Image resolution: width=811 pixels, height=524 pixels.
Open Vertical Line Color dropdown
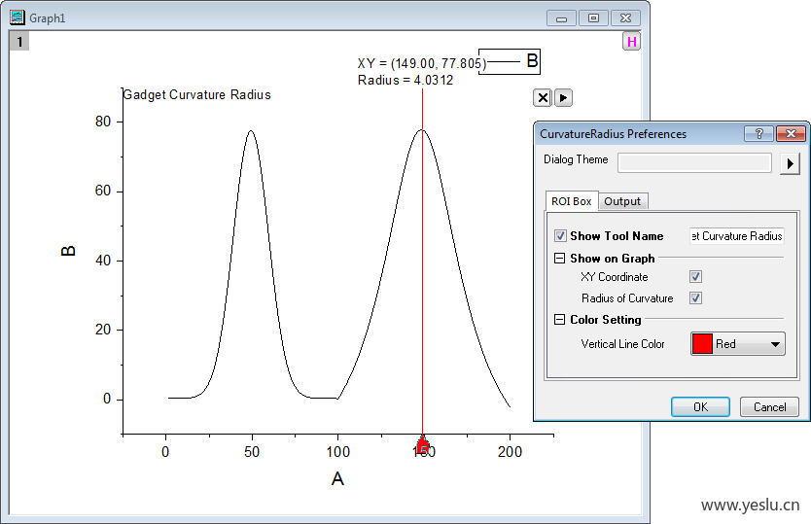tap(775, 344)
